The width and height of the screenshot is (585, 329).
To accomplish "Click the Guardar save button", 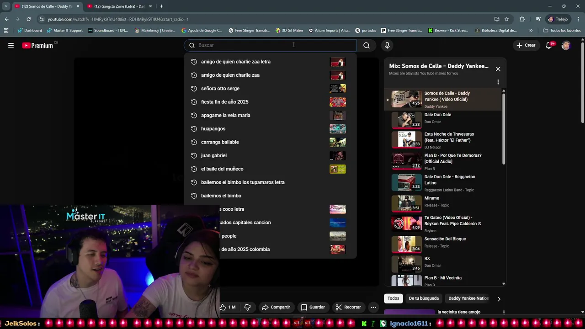I will [313, 307].
